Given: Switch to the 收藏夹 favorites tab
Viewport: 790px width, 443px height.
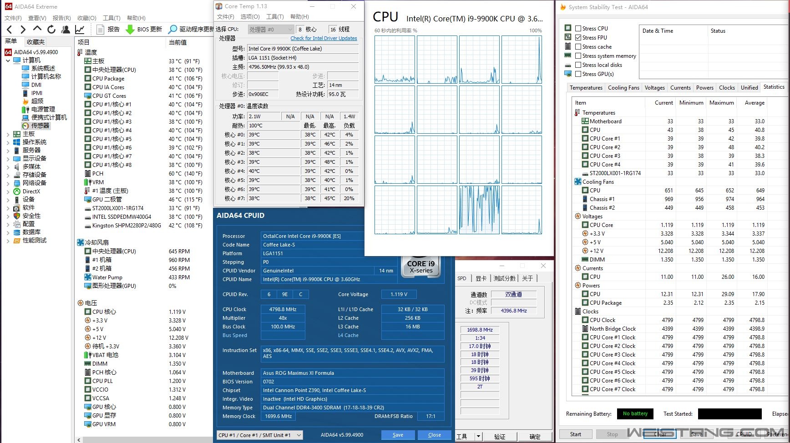Looking at the screenshot, I should 35,42.
